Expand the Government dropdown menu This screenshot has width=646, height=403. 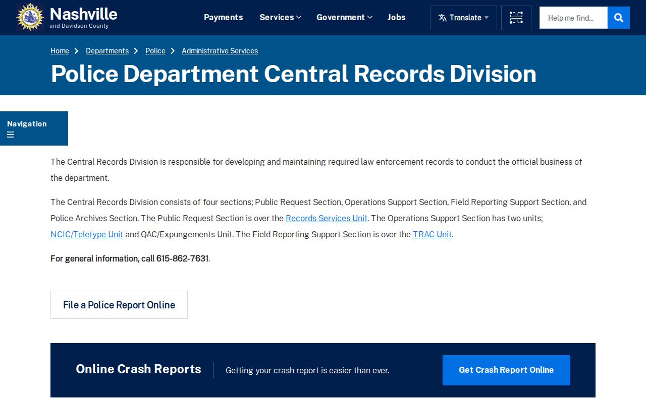(344, 17)
